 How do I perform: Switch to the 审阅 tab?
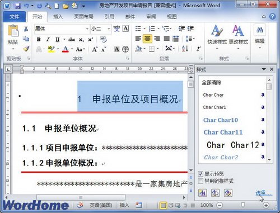tap(151, 17)
